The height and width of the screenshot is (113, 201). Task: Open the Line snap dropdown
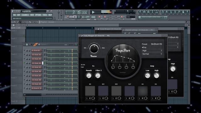(131, 17)
